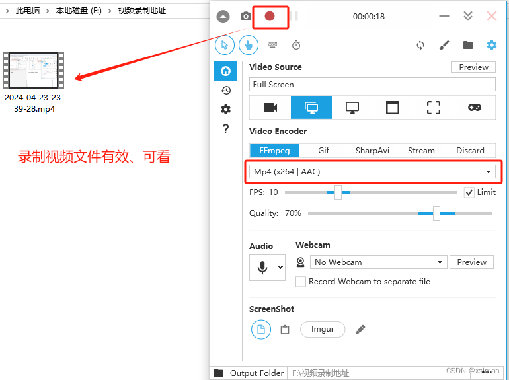Select the 2024-04-23-23-39-28.mp4 file name
The height and width of the screenshot is (380, 509).
pos(34,103)
